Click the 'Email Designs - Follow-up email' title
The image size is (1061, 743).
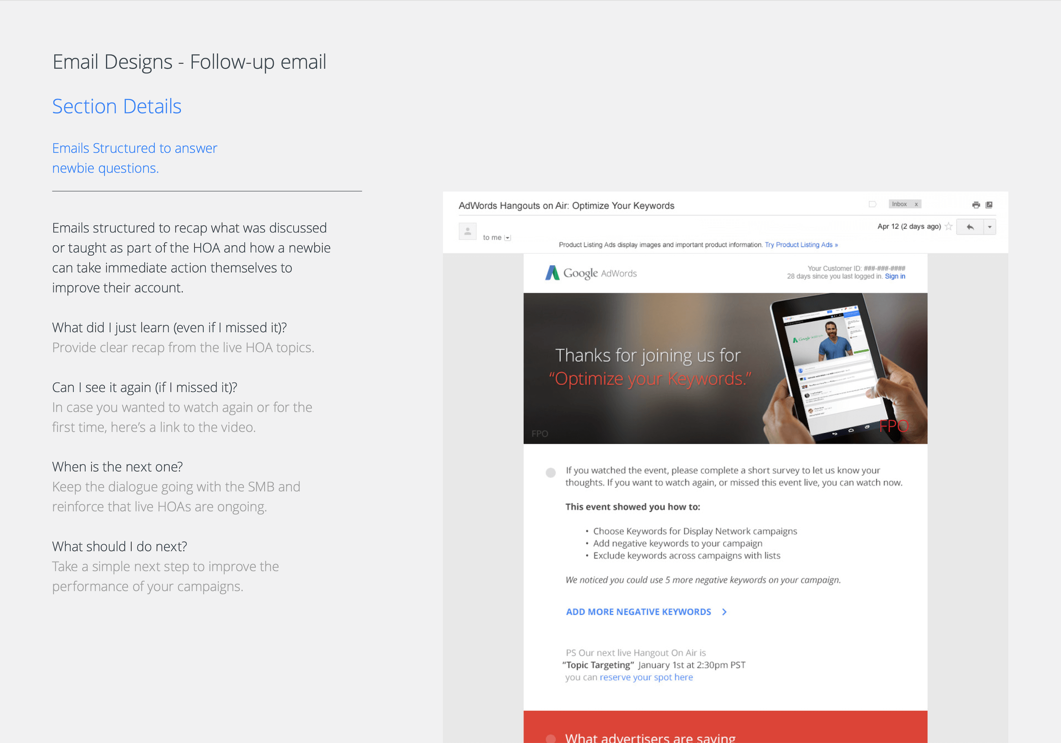click(189, 62)
